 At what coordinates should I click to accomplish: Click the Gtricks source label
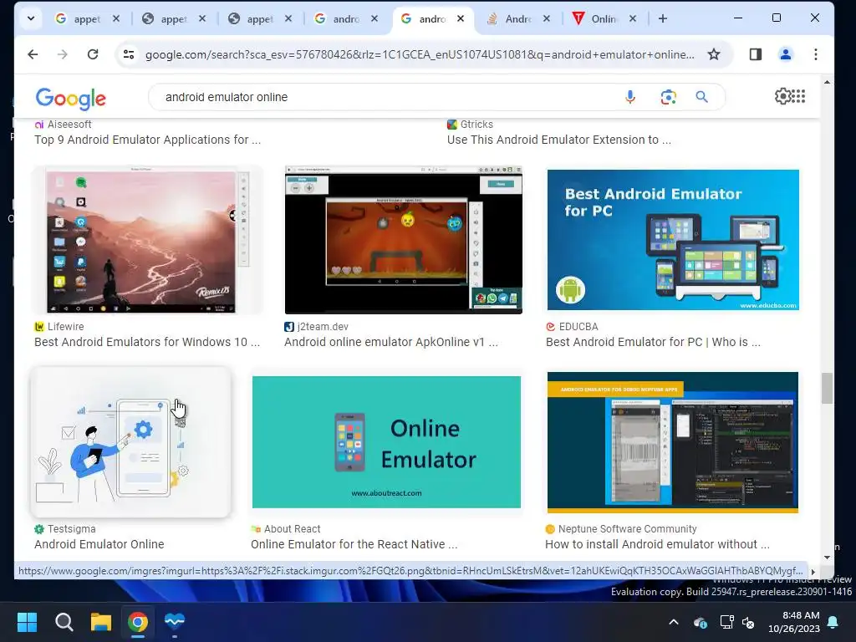(471, 125)
